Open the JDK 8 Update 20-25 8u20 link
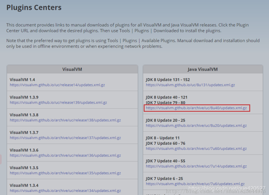Screen dimensions: 269x195 [196, 126]
